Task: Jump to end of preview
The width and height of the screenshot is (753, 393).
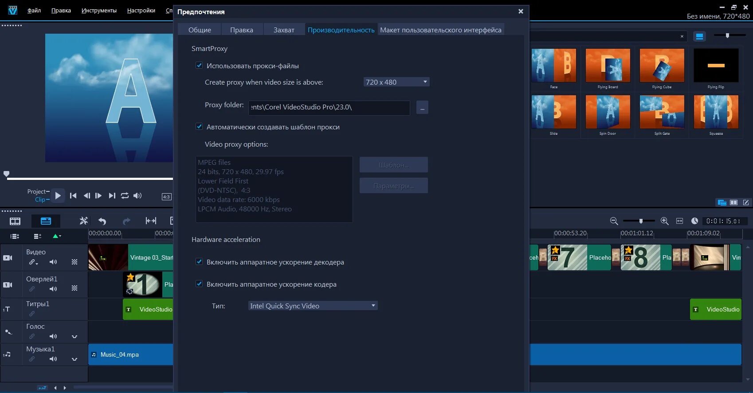Action: pyautogui.click(x=112, y=195)
